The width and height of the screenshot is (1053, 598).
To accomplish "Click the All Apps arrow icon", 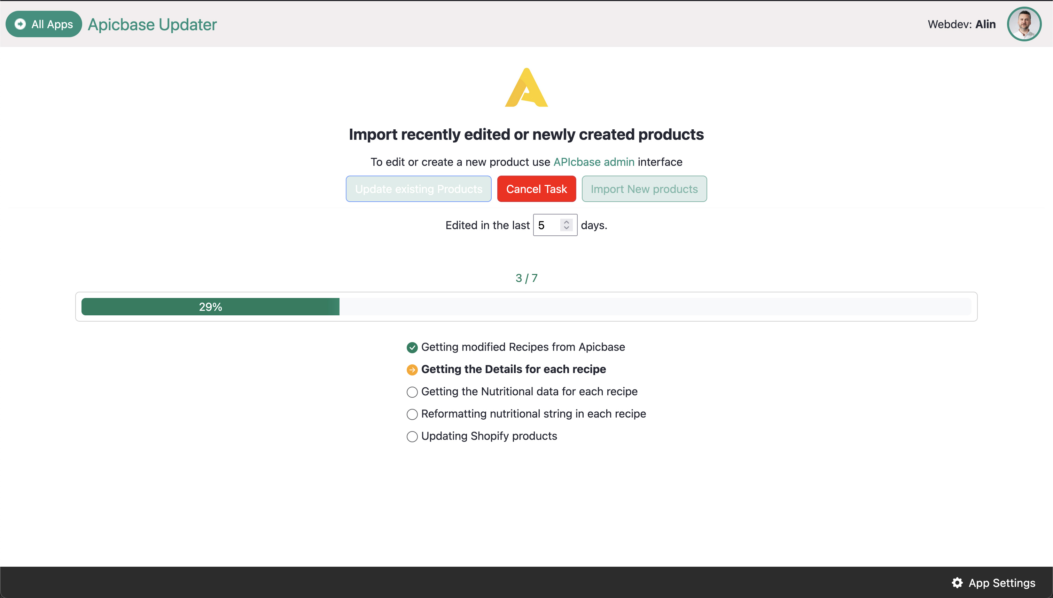I will [20, 24].
